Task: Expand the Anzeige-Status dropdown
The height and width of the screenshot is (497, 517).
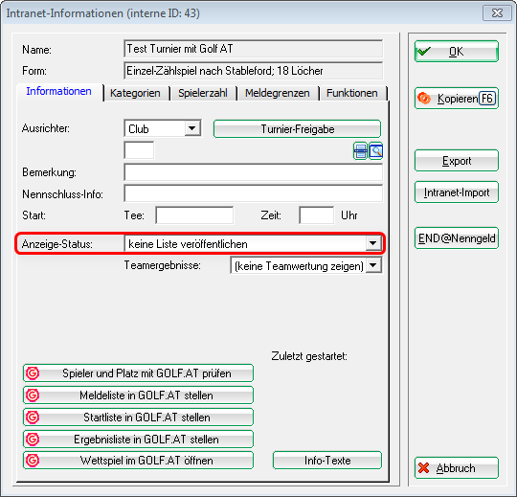Action: click(373, 244)
